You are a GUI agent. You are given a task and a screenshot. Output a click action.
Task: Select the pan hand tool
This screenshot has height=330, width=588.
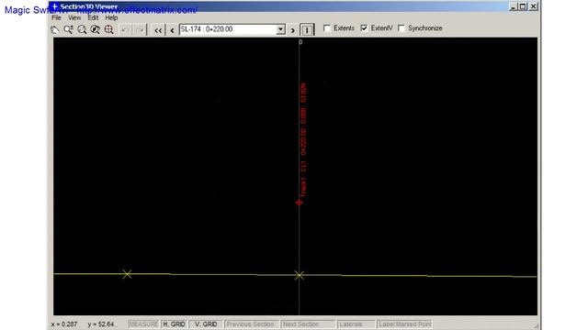click(x=55, y=29)
